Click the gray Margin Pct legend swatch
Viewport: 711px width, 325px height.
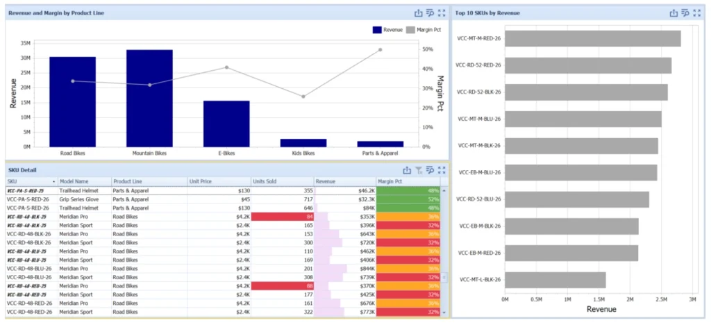pyautogui.click(x=410, y=29)
